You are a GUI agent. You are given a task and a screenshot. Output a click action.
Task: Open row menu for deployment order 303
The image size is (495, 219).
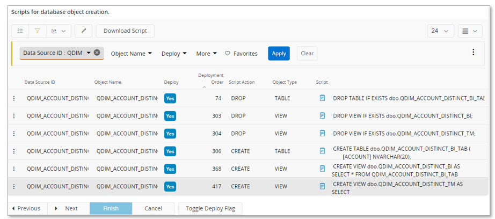pyautogui.click(x=14, y=116)
